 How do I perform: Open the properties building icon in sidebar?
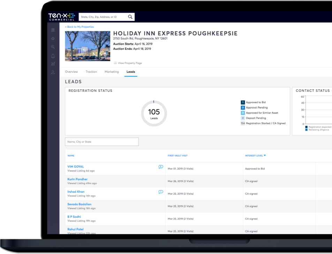click(x=53, y=30)
